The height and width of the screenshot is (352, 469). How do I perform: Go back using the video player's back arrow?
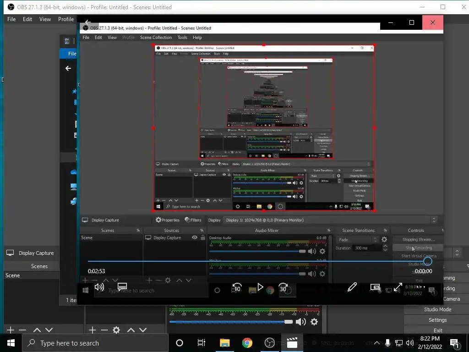tap(87, 22)
